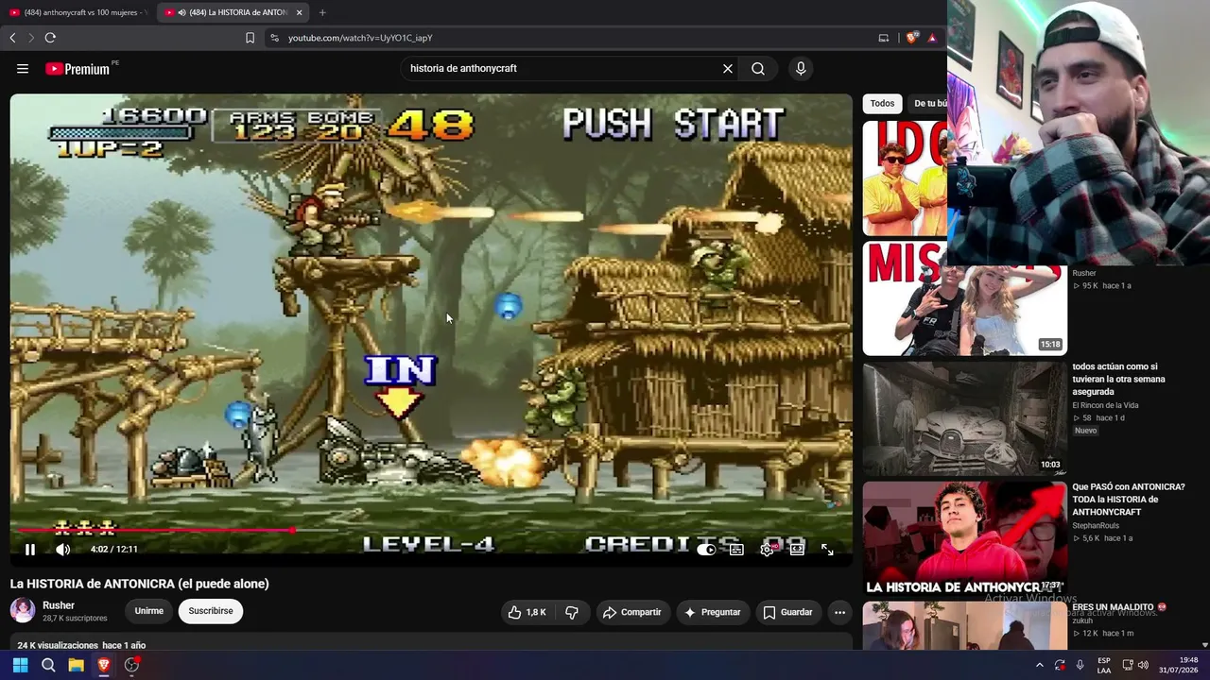The height and width of the screenshot is (680, 1210).
Task: Like the video (1,8 K)
Action: 527,612
